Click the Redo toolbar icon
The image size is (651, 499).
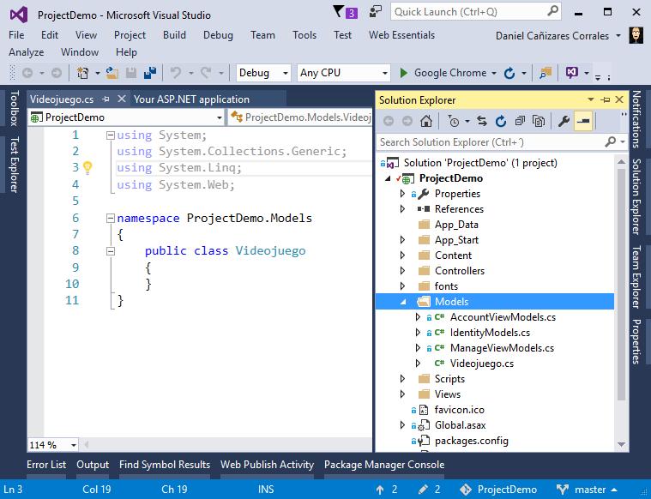[206, 73]
